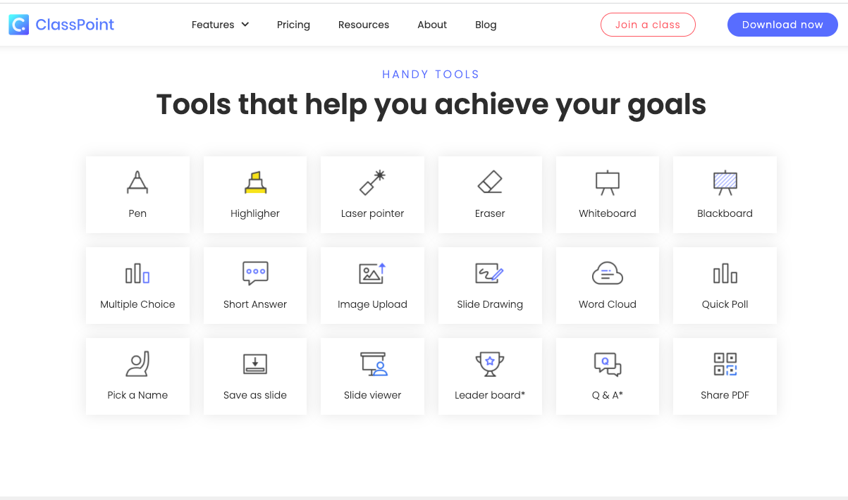Choose the Laser pointer icon
This screenshot has height=500, width=848.
[372, 182]
